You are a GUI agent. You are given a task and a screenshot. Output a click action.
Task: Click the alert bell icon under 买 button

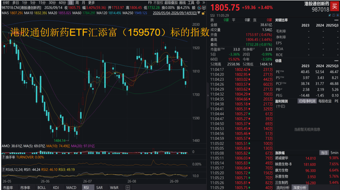click(x=334, y=15)
